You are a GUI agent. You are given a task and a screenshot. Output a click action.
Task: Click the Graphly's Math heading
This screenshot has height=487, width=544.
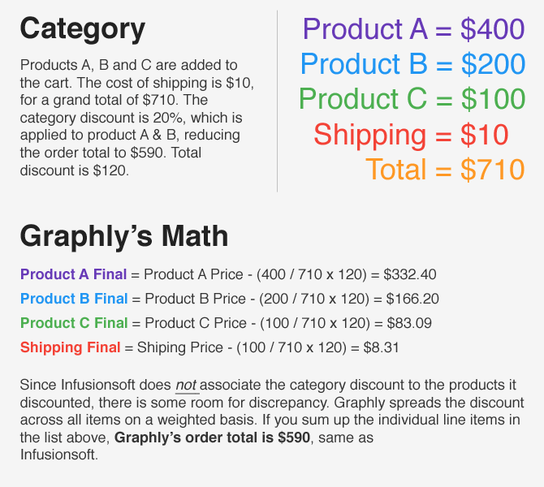pos(124,237)
